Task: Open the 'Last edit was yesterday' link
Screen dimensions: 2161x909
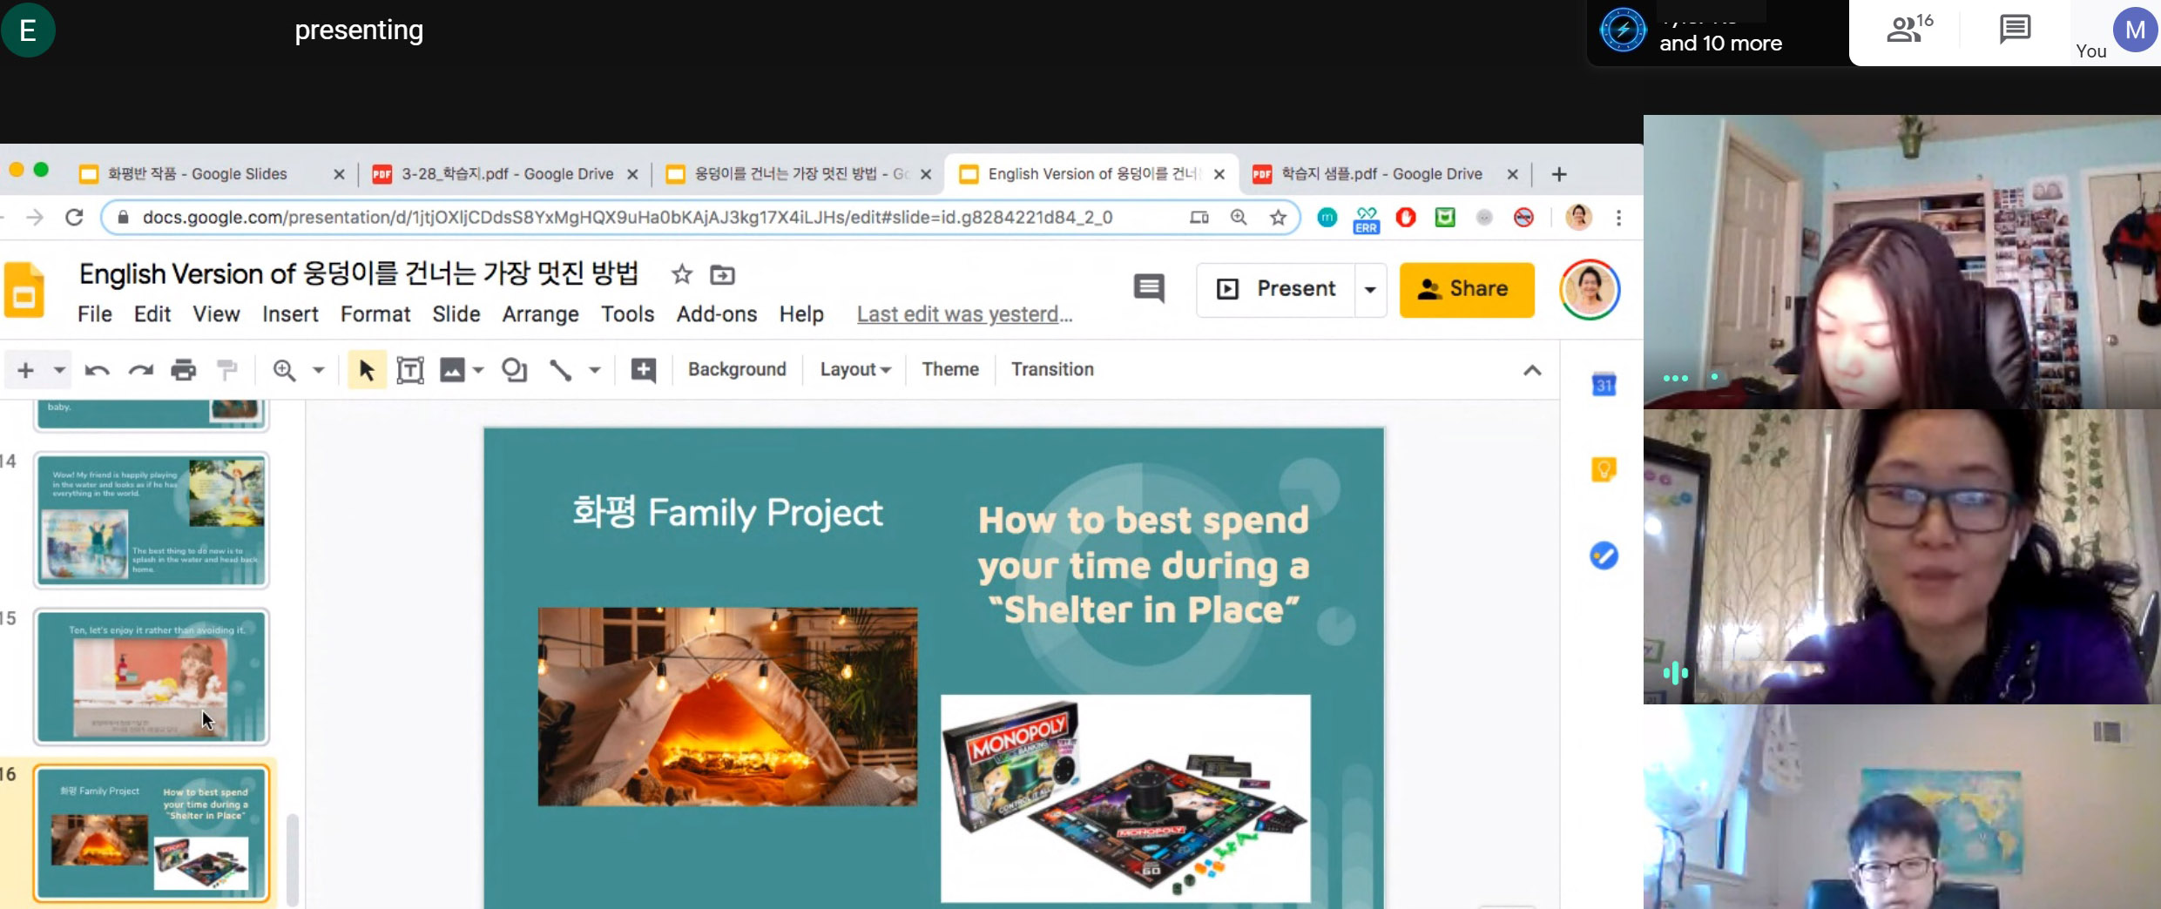Action: pyautogui.click(x=964, y=314)
